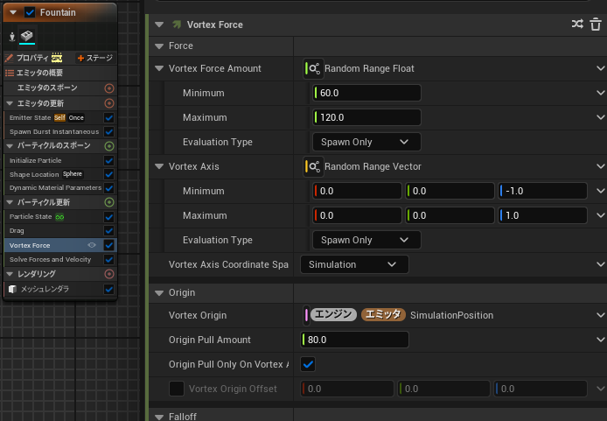Open Vortex Force Amount Evaluation Type dropdown

[366, 142]
